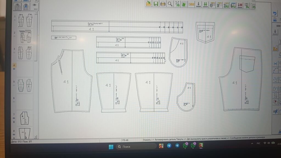
Task: Select the red X circle tool on right
Action: tap(275, 102)
